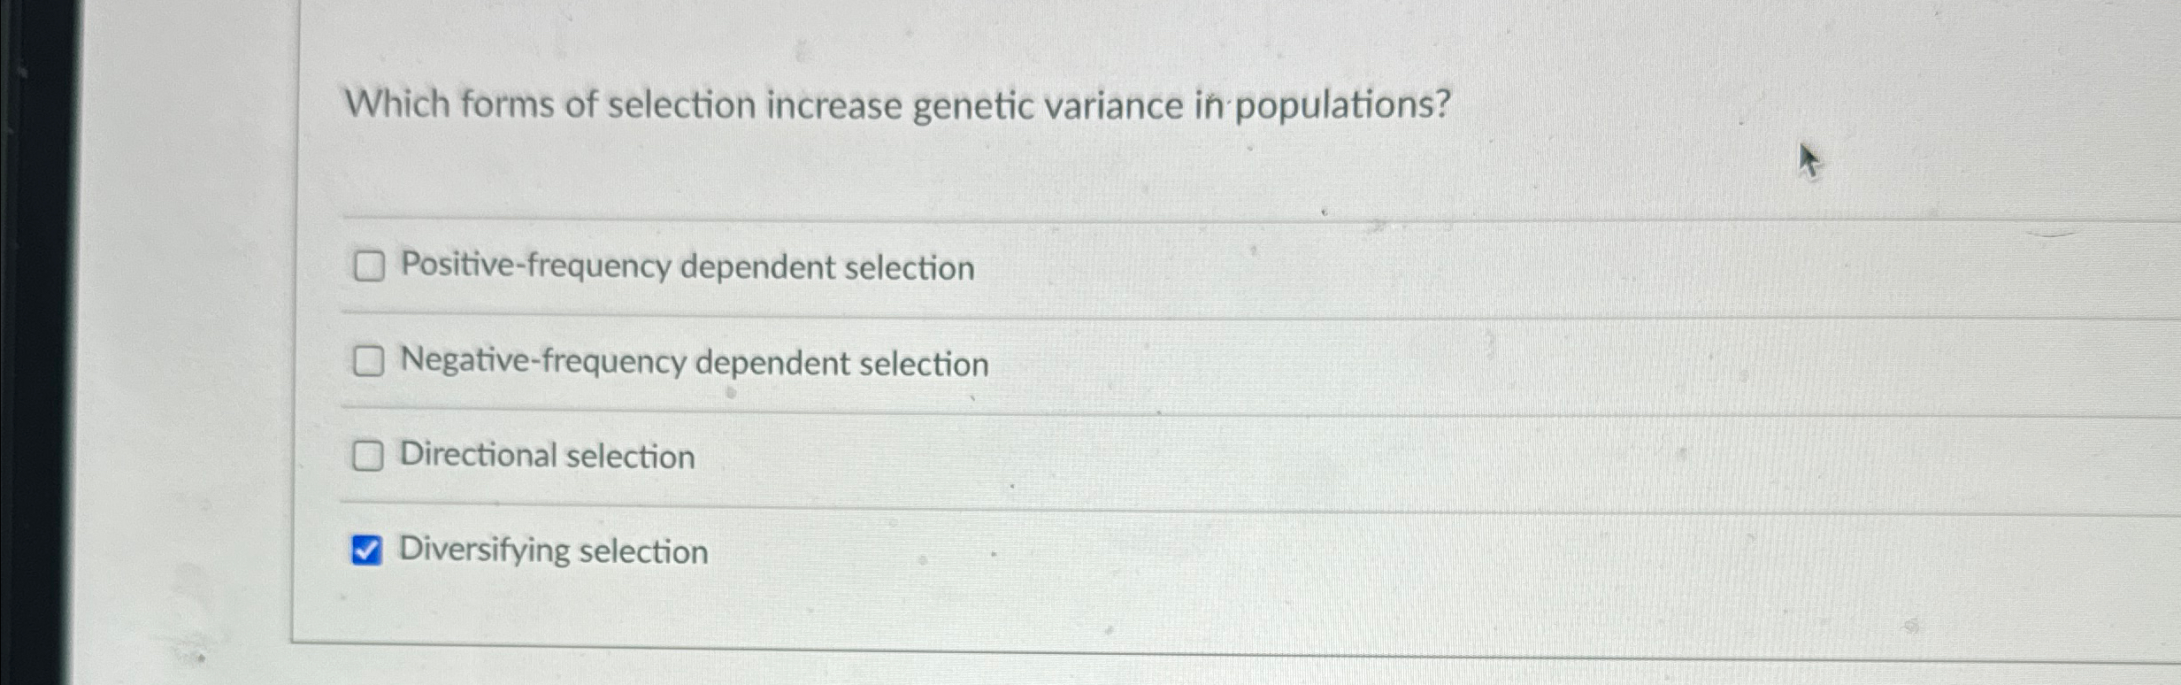This screenshot has width=2181, height=685.
Task: Click the fourth answer row
Action: pyautogui.click(x=1062, y=550)
